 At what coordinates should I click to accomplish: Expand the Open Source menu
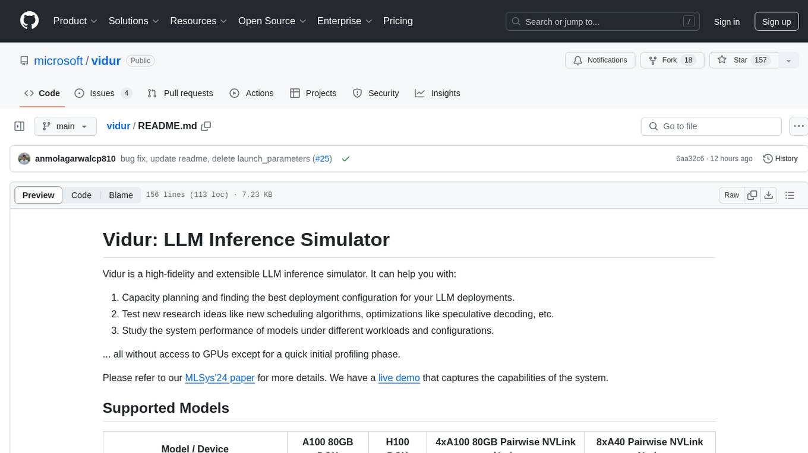(x=272, y=21)
